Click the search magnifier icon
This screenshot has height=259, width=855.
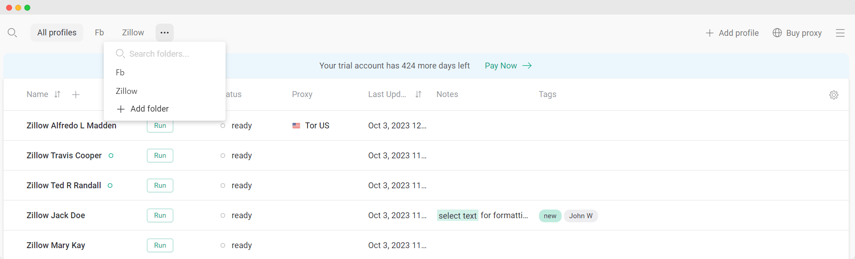click(x=12, y=33)
